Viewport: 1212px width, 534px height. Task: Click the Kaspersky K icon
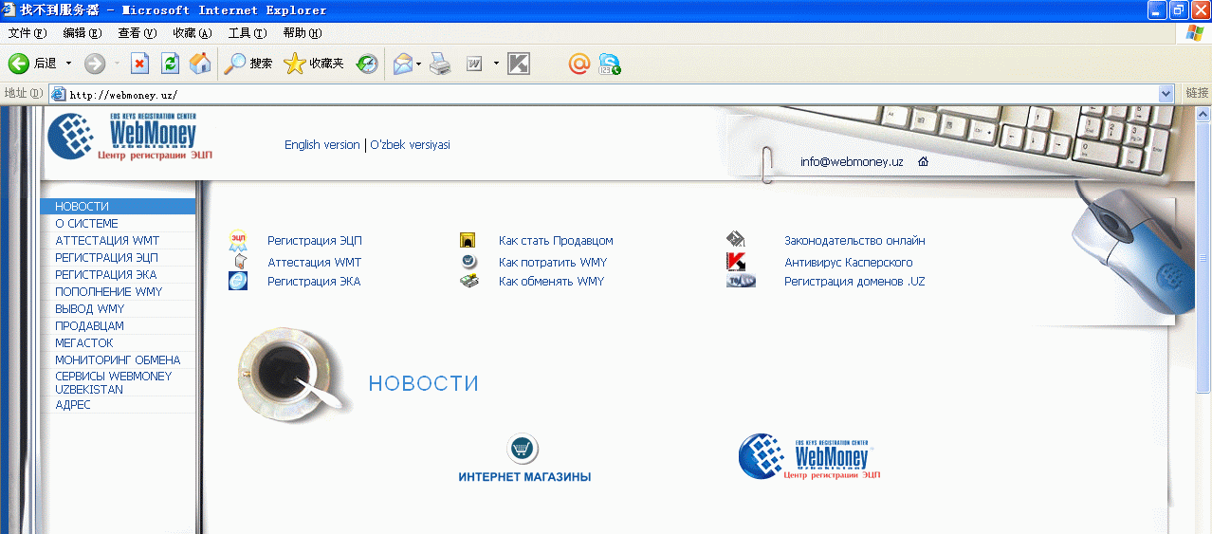(736, 261)
